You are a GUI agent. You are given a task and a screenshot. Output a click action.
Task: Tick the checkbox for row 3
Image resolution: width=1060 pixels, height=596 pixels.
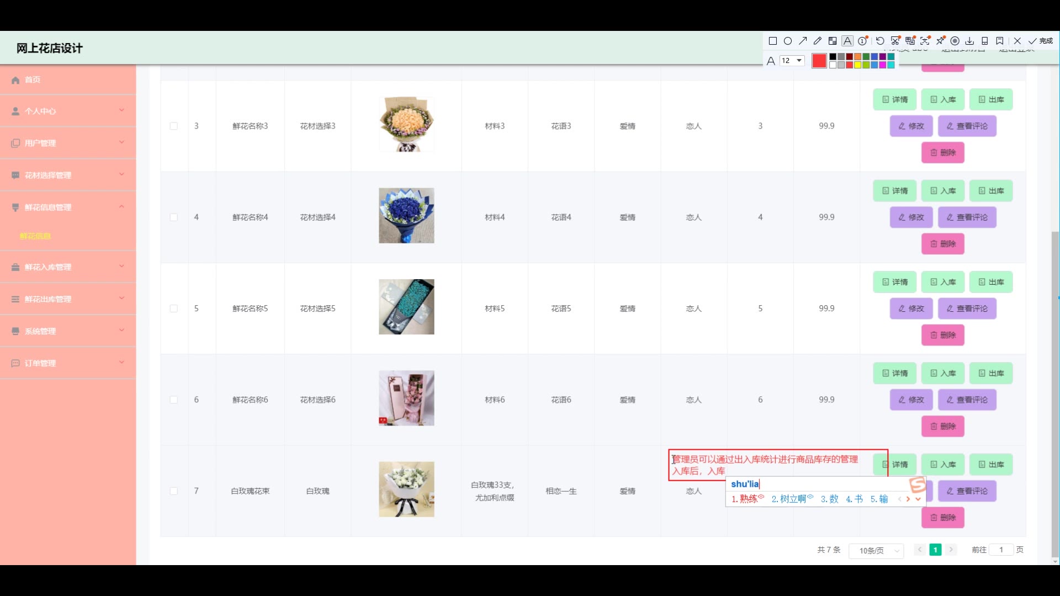click(x=174, y=126)
